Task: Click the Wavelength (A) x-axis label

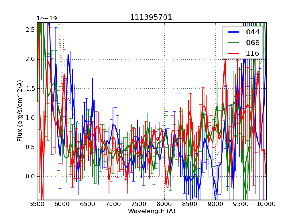Action: (152, 211)
